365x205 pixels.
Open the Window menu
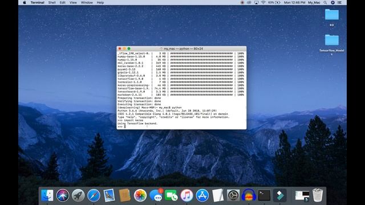coord(87,2)
